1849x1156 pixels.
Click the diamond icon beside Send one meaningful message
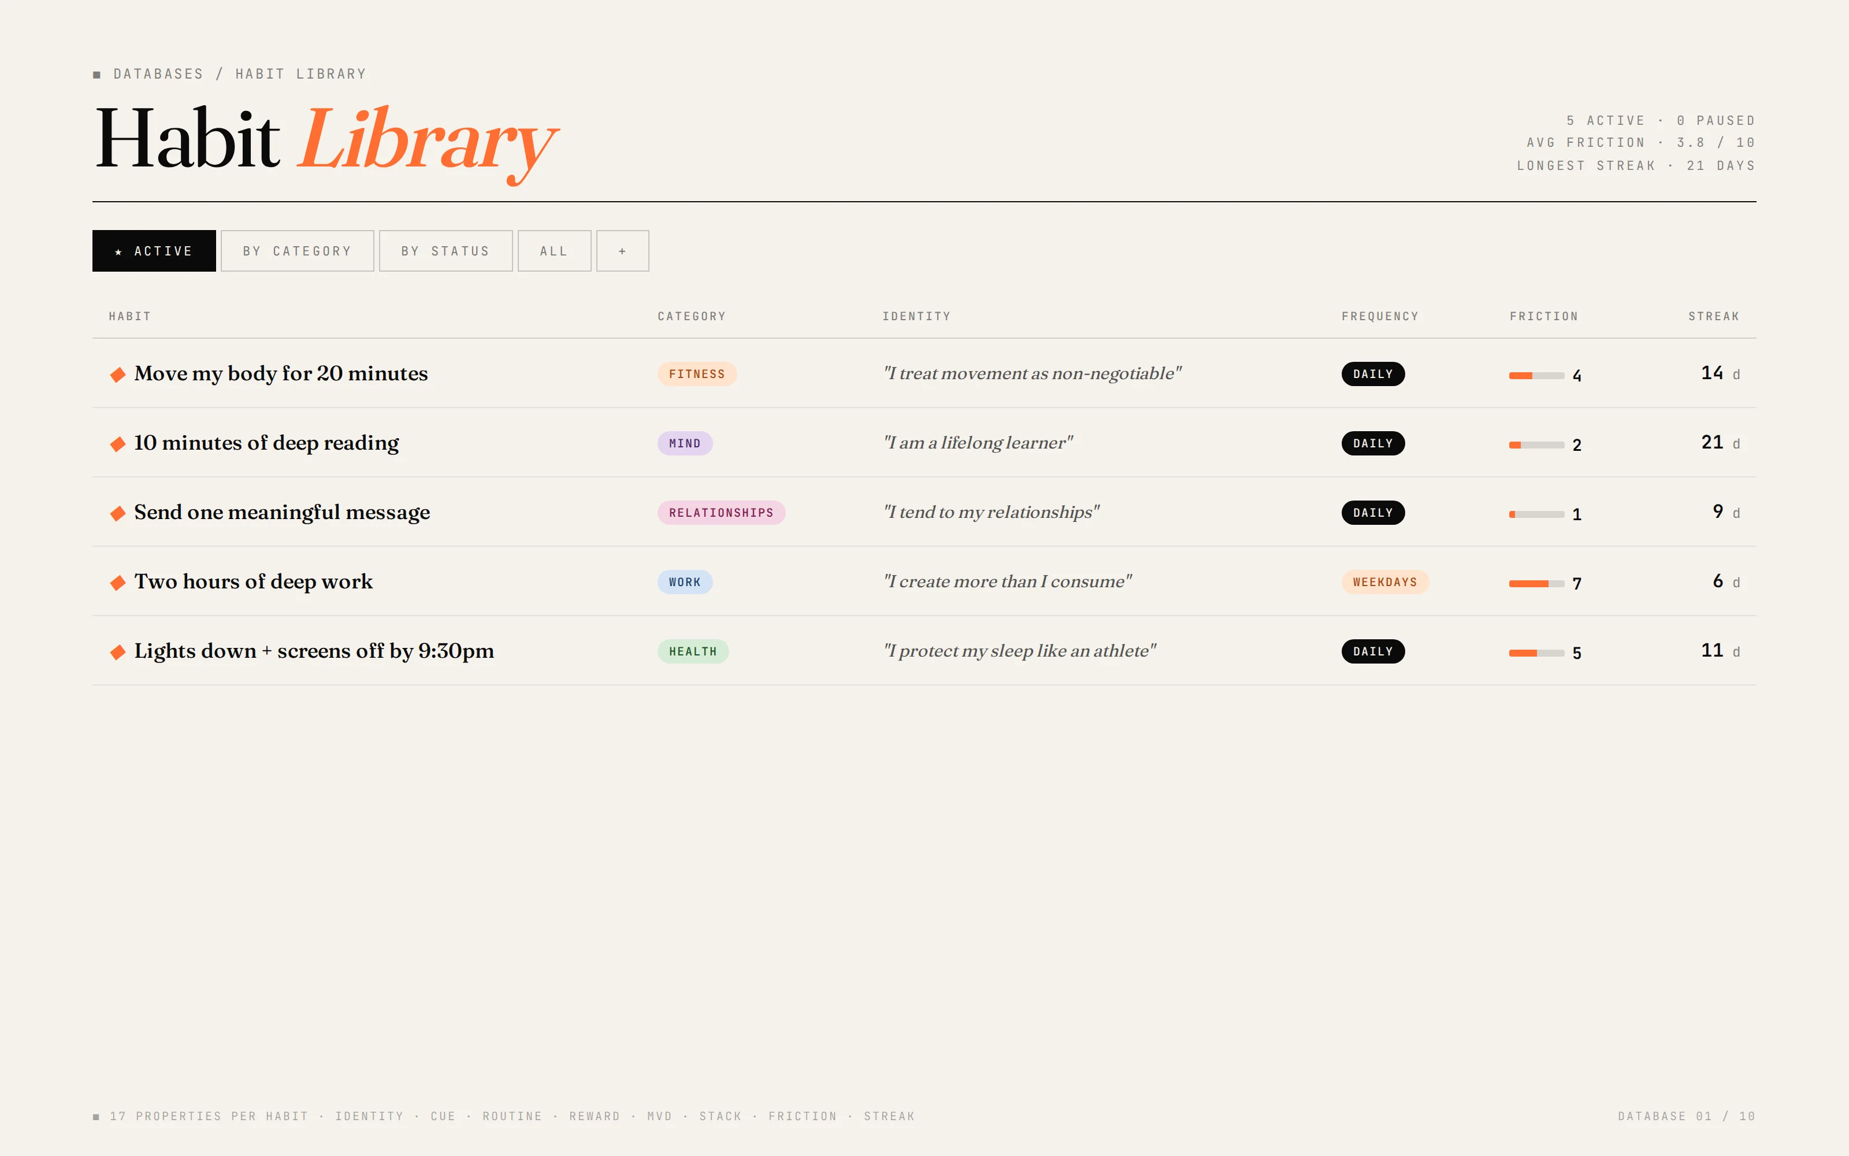(x=118, y=513)
